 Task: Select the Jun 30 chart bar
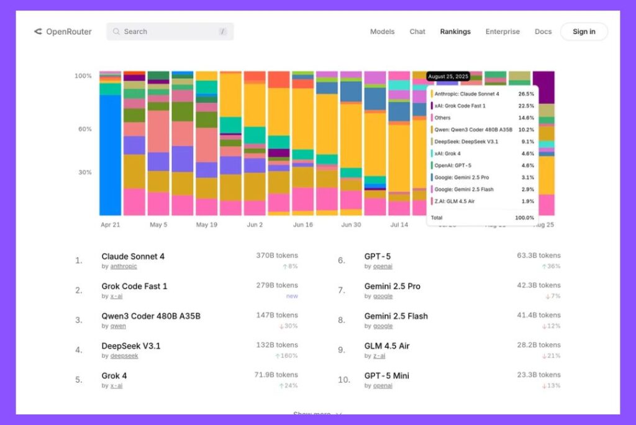click(351, 143)
